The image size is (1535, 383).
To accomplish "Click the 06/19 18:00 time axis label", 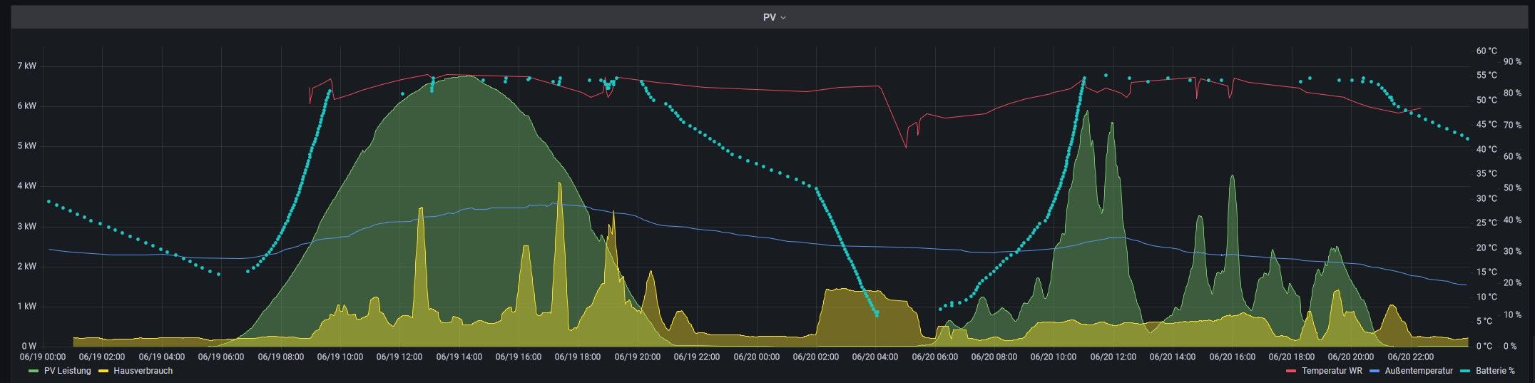I will pos(578,357).
